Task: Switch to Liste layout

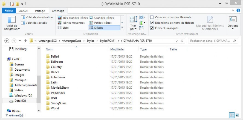Action: pyautogui.click(x=63, y=28)
